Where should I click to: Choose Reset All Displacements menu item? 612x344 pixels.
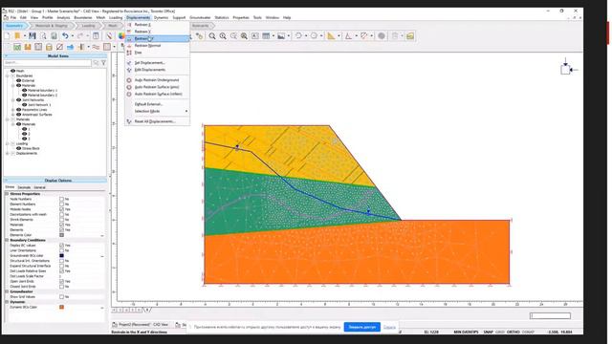click(158, 121)
